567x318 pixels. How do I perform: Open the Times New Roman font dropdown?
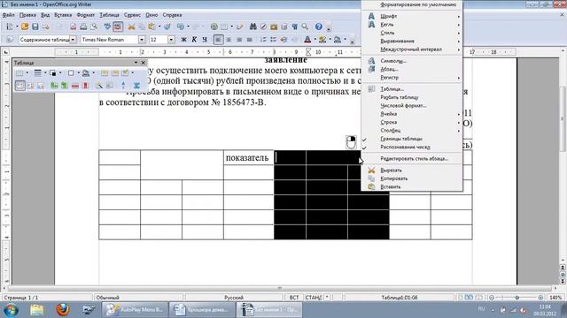click(142, 40)
